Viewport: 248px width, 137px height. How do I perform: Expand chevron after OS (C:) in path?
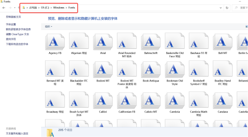tap(51, 7)
